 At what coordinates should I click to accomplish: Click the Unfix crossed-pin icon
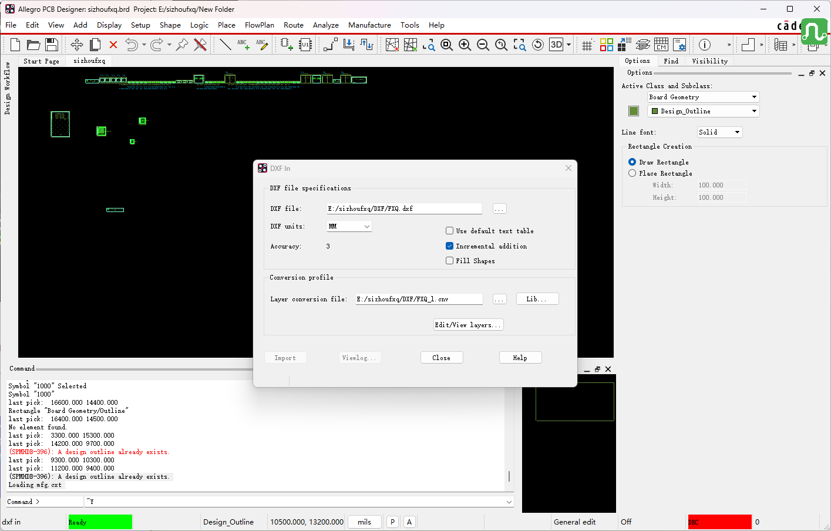pyautogui.click(x=200, y=45)
